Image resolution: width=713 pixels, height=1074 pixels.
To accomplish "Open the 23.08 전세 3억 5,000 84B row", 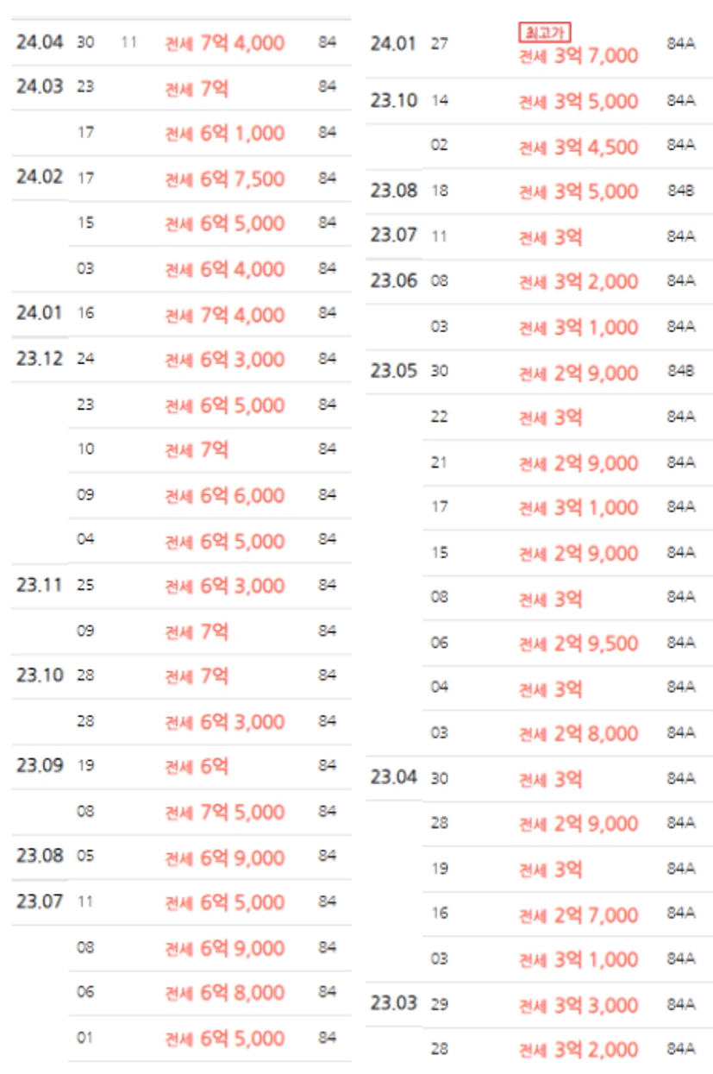I will tap(539, 192).
